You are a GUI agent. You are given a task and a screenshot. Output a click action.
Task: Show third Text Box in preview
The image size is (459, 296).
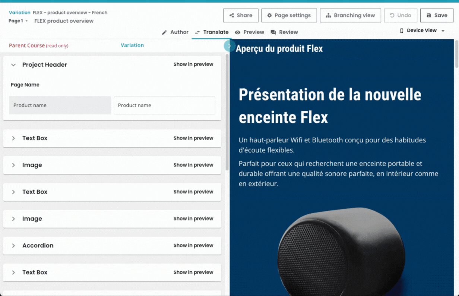pyautogui.click(x=193, y=273)
